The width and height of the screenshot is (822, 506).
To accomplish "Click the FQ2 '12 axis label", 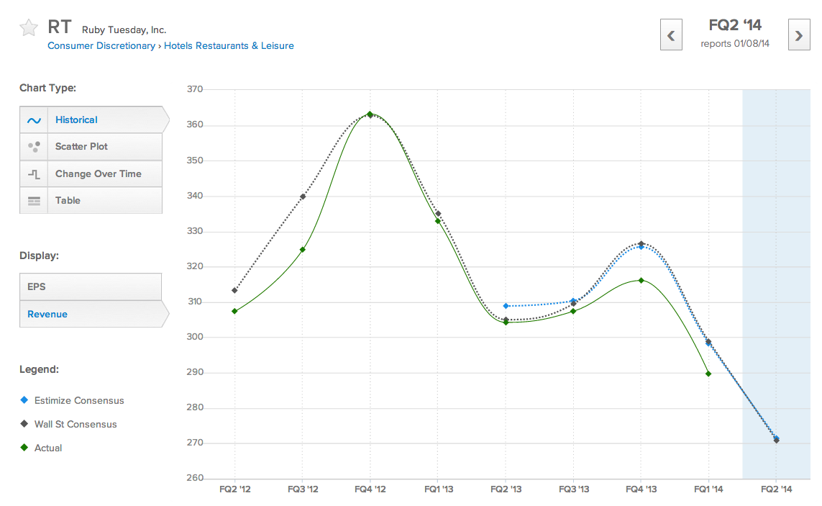I will click(x=234, y=489).
